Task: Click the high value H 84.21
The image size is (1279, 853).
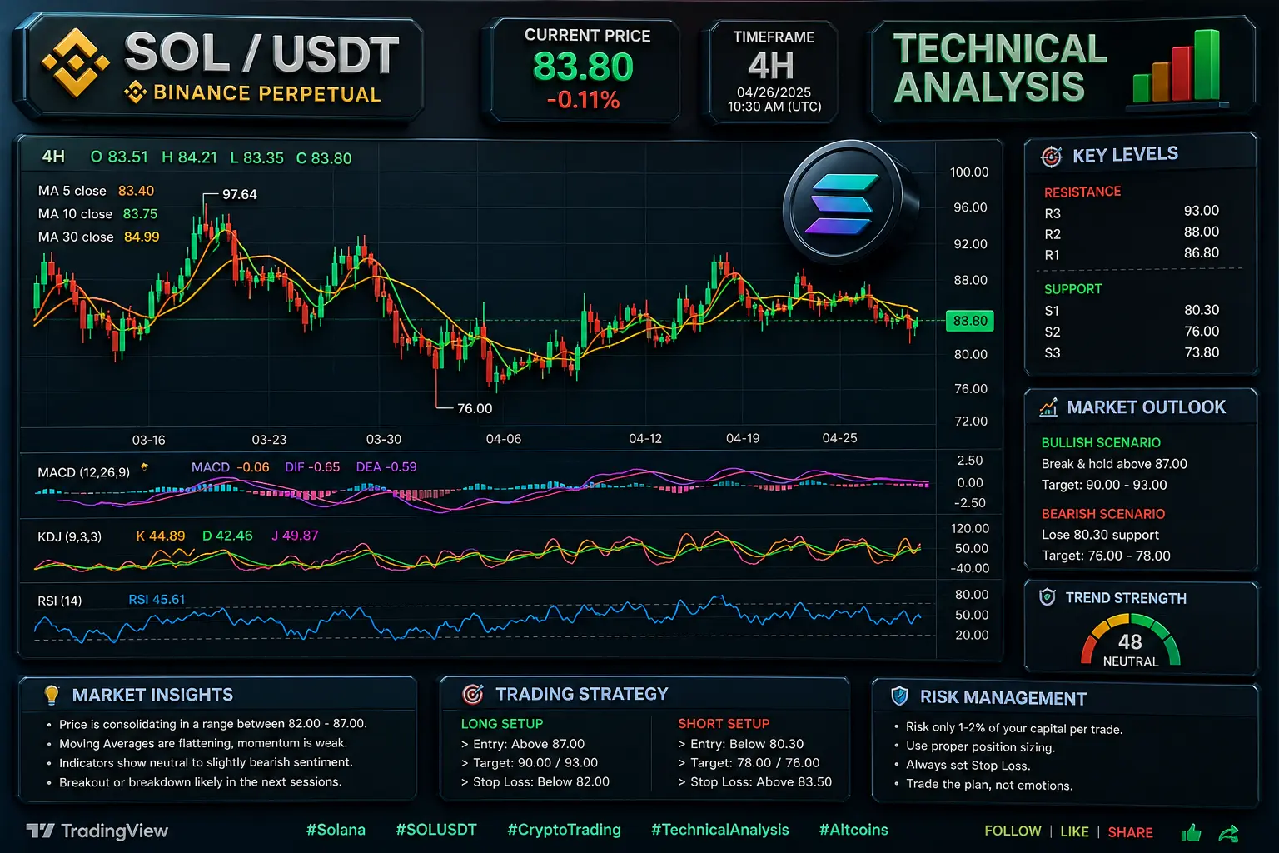Action: tap(189, 157)
